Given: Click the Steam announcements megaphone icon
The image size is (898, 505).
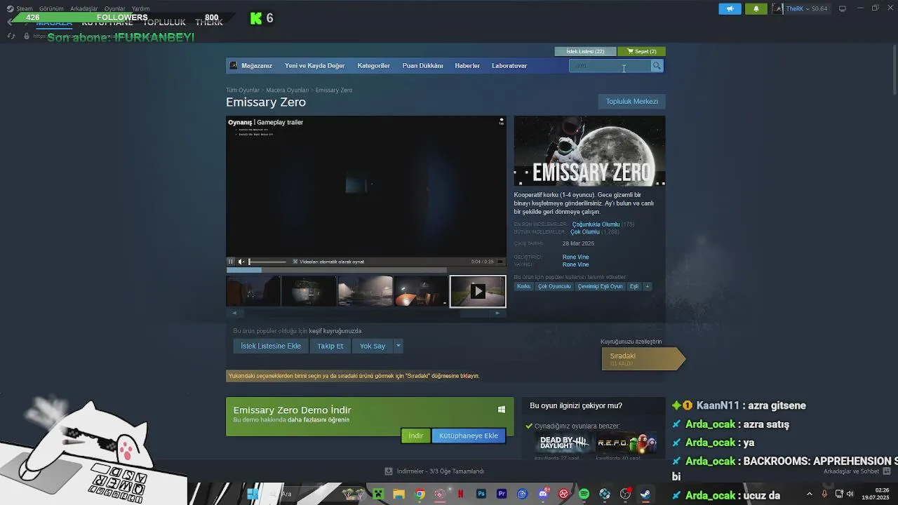Looking at the screenshot, I should coord(730,8).
